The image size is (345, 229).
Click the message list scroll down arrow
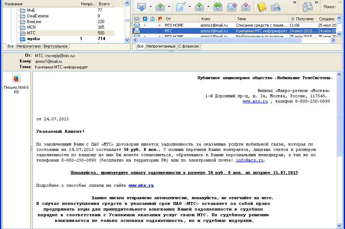coord(339,34)
